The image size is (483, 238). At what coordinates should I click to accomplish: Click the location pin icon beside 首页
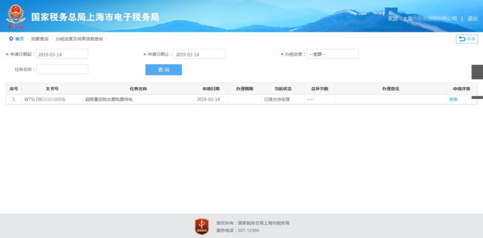[x=11, y=39]
